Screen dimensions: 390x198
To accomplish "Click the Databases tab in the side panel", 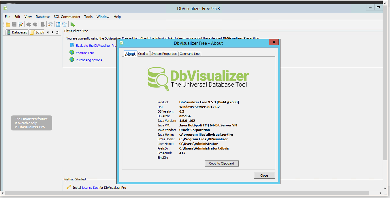I will (x=17, y=32).
